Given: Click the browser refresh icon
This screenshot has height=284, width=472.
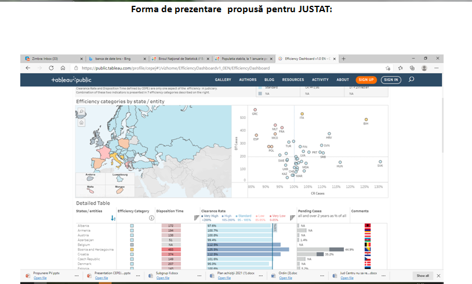Looking at the screenshot, I should (50, 68).
